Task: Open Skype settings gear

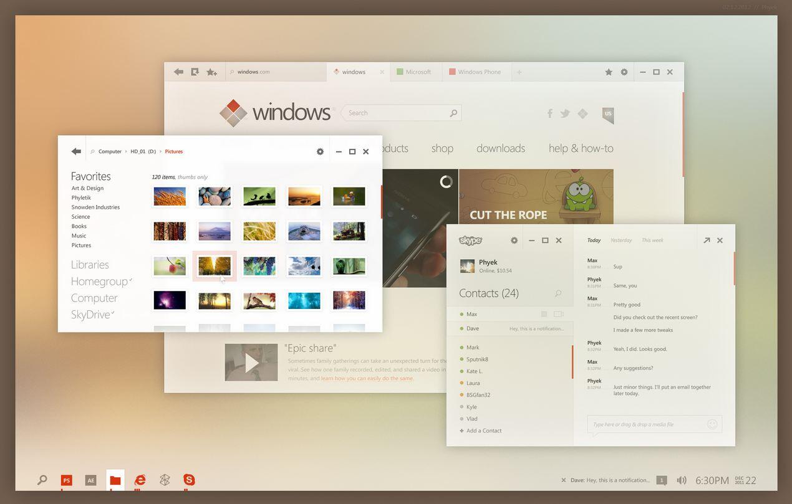Action: [514, 240]
